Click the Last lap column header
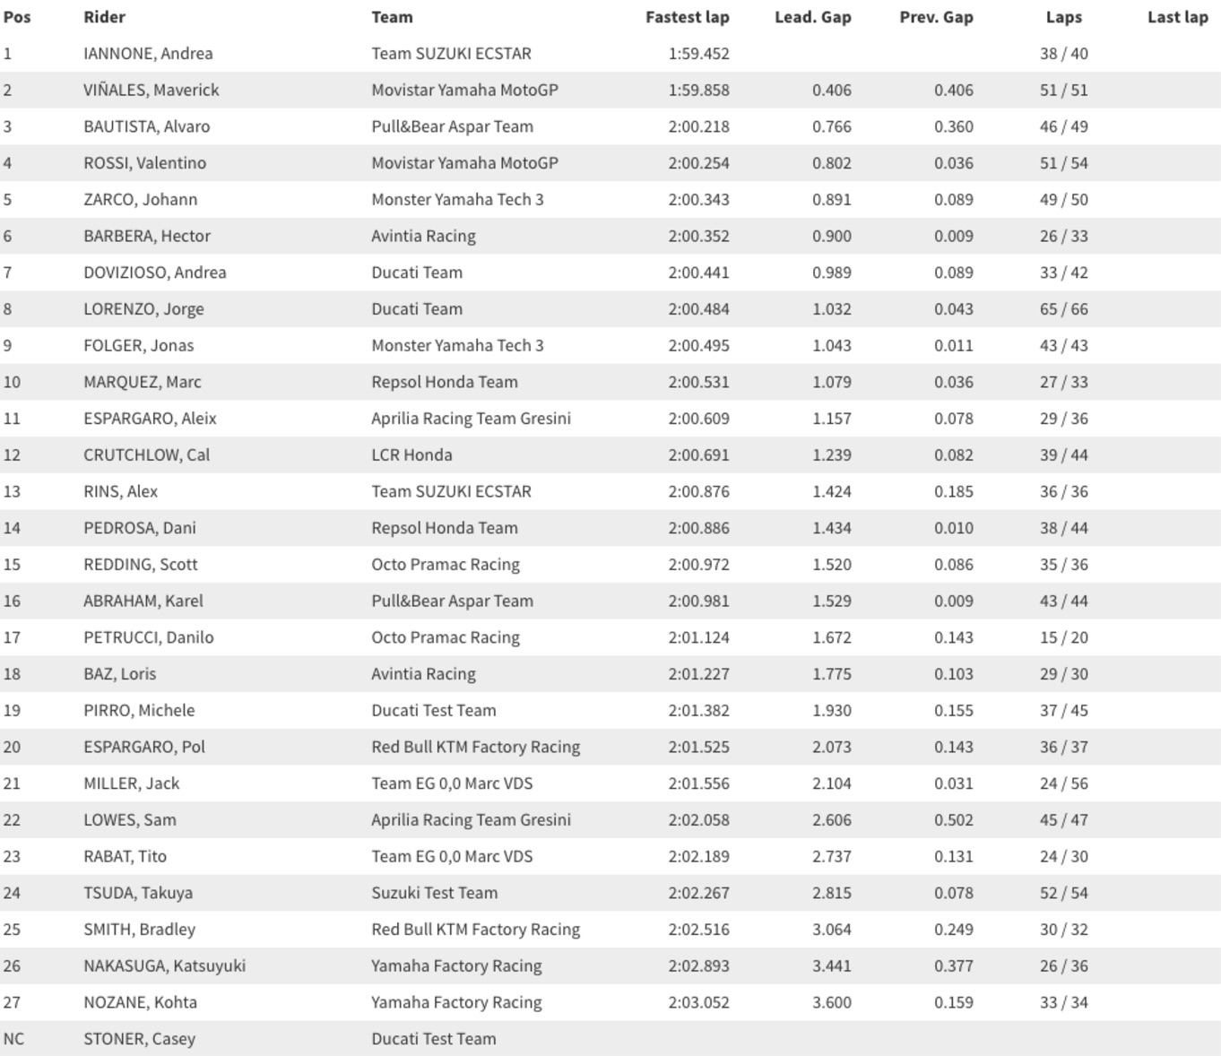This screenshot has width=1221, height=1056. [1177, 17]
